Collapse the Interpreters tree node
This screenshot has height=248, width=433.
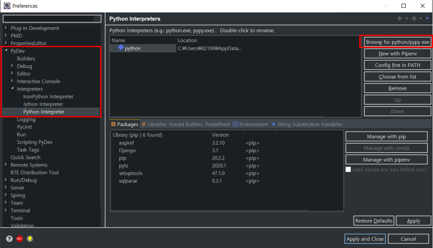[x=12, y=89]
